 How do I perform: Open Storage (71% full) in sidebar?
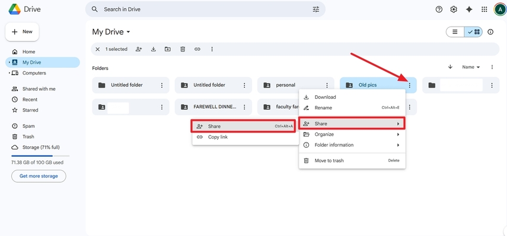pyautogui.click(x=42, y=147)
